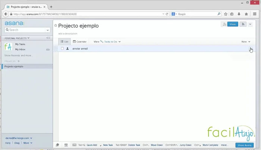
Task: Click the FA user avatar thumbnail
Action: (x=8, y=47)
